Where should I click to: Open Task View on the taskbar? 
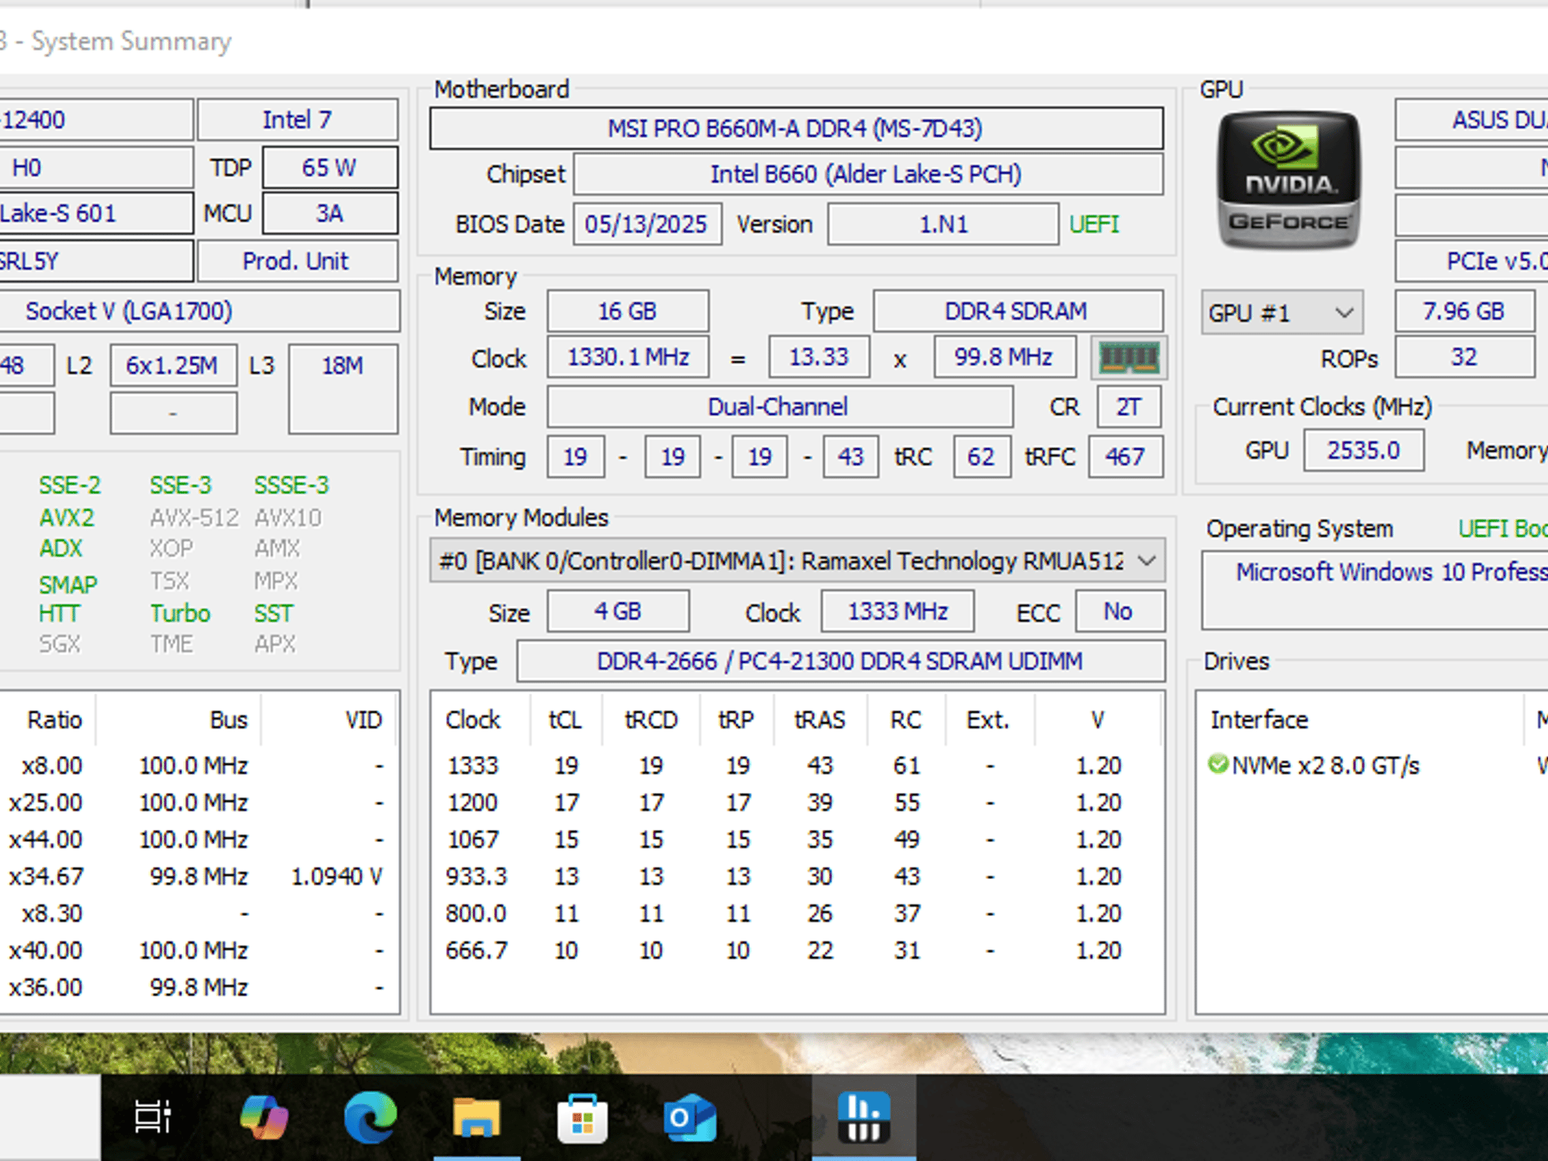coord(153,1116)
